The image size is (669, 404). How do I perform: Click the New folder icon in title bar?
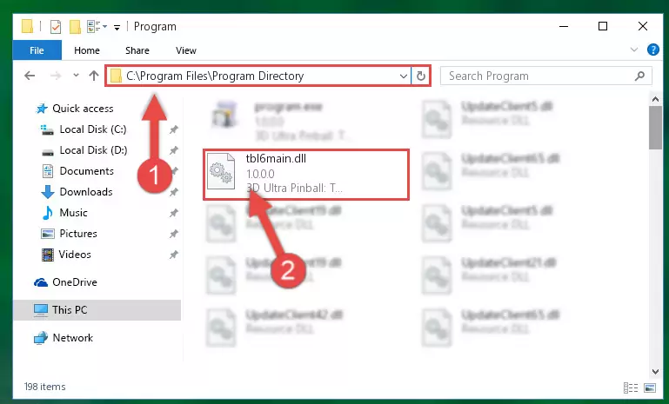tap(75, 27)
